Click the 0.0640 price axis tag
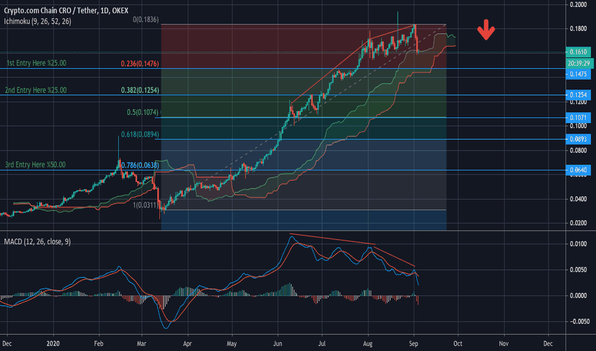The image size is (596, 351). coord(578,170)
